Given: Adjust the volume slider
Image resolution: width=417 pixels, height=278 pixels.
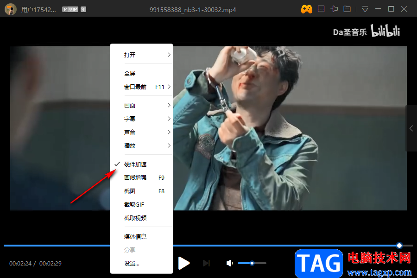Looking at the screenshot, I should [x=252, y=263].
